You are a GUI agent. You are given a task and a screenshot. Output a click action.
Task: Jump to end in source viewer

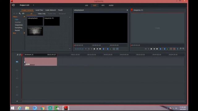pos(100,49)
